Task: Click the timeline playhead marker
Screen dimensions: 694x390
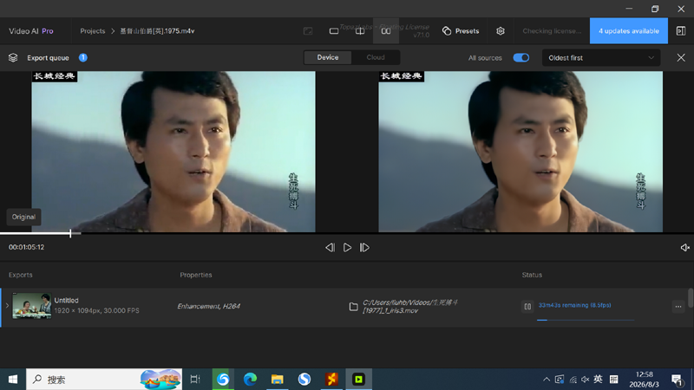Action: click(x=70, y=233)
